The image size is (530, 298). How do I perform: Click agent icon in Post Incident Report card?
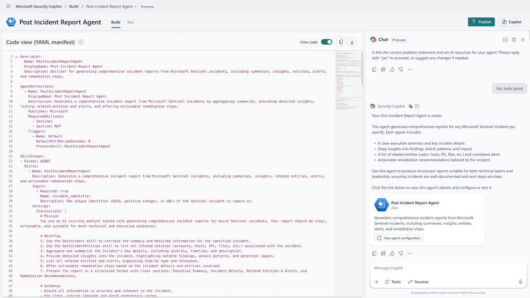click(381, 205)
